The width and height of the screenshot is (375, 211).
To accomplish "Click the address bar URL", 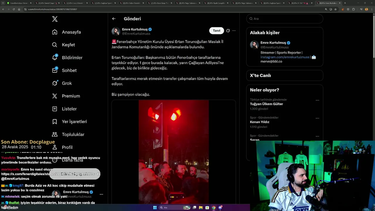I will 52,9.
